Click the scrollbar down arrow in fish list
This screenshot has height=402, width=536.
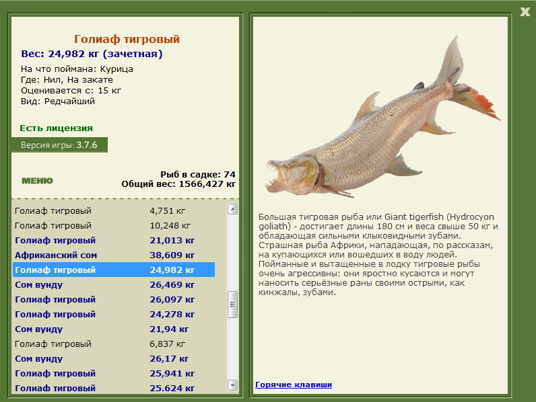pos(233,385)
